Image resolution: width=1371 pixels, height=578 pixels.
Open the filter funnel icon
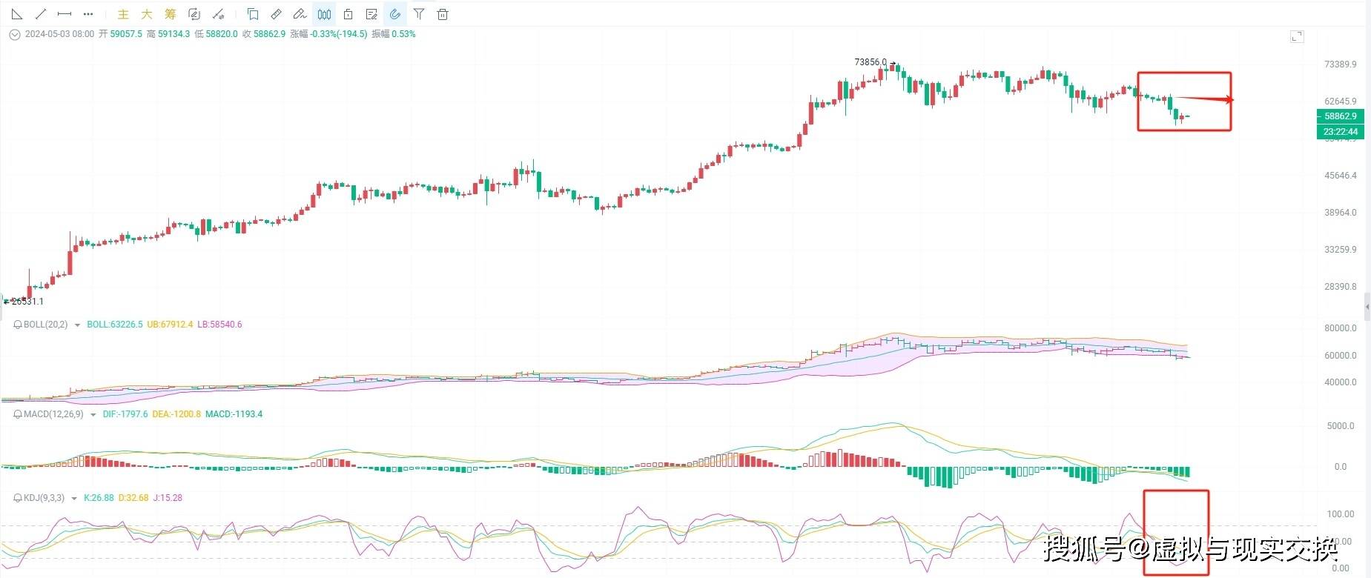pyautogui.click(x=419, y=14)
